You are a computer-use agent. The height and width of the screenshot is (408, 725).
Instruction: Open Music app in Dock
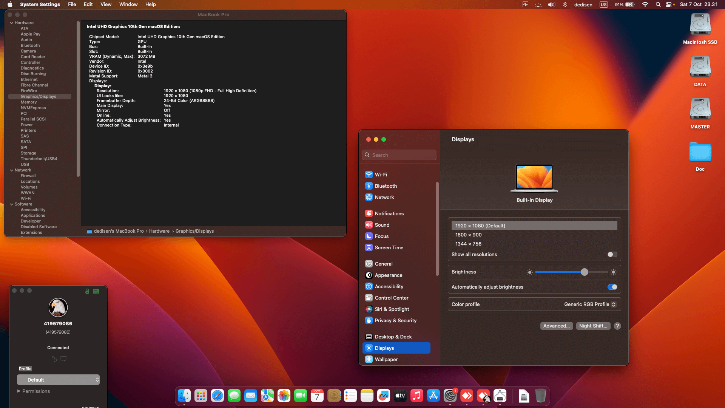417,396
